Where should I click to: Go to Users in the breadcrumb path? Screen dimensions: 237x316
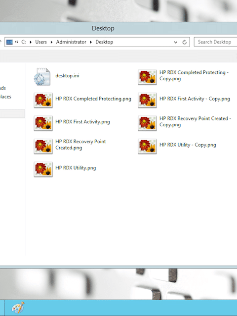(x=41, y=42)
